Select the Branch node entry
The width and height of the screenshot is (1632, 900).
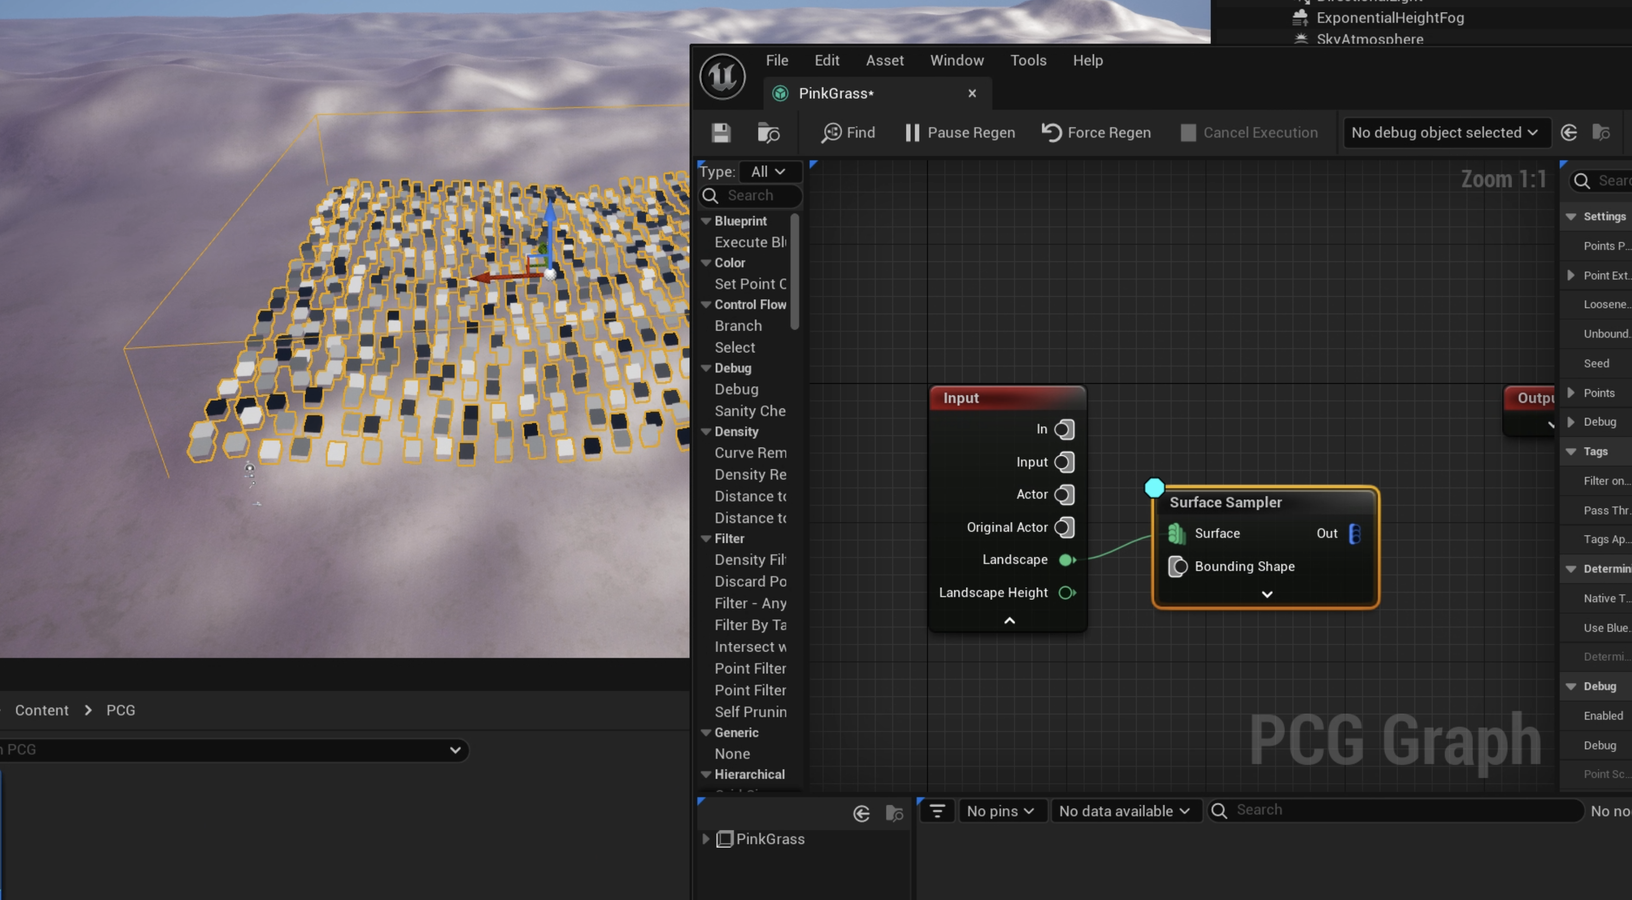point(738,326)
